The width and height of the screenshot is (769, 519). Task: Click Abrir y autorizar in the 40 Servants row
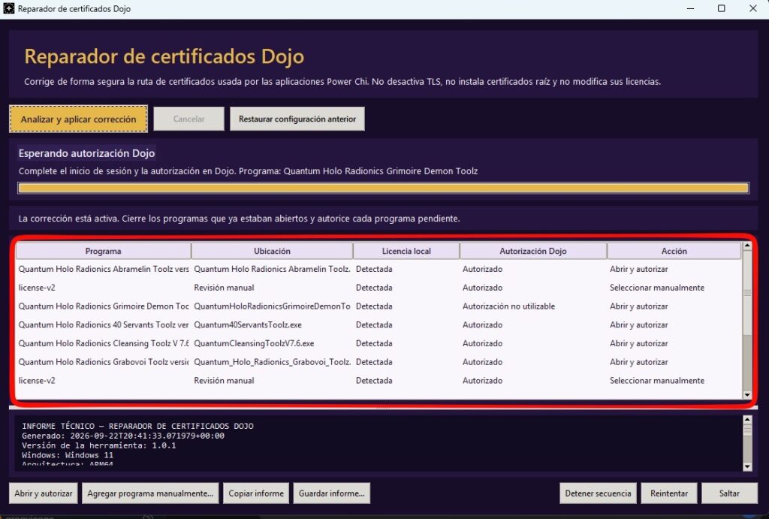coord(638,324)
